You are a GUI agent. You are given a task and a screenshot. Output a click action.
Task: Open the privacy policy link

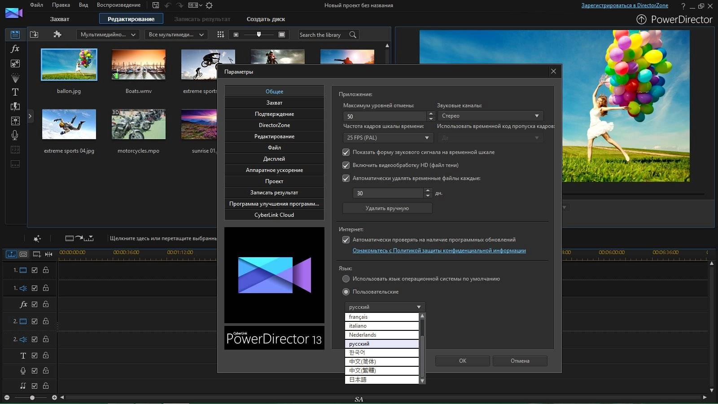tap(439, 250)
